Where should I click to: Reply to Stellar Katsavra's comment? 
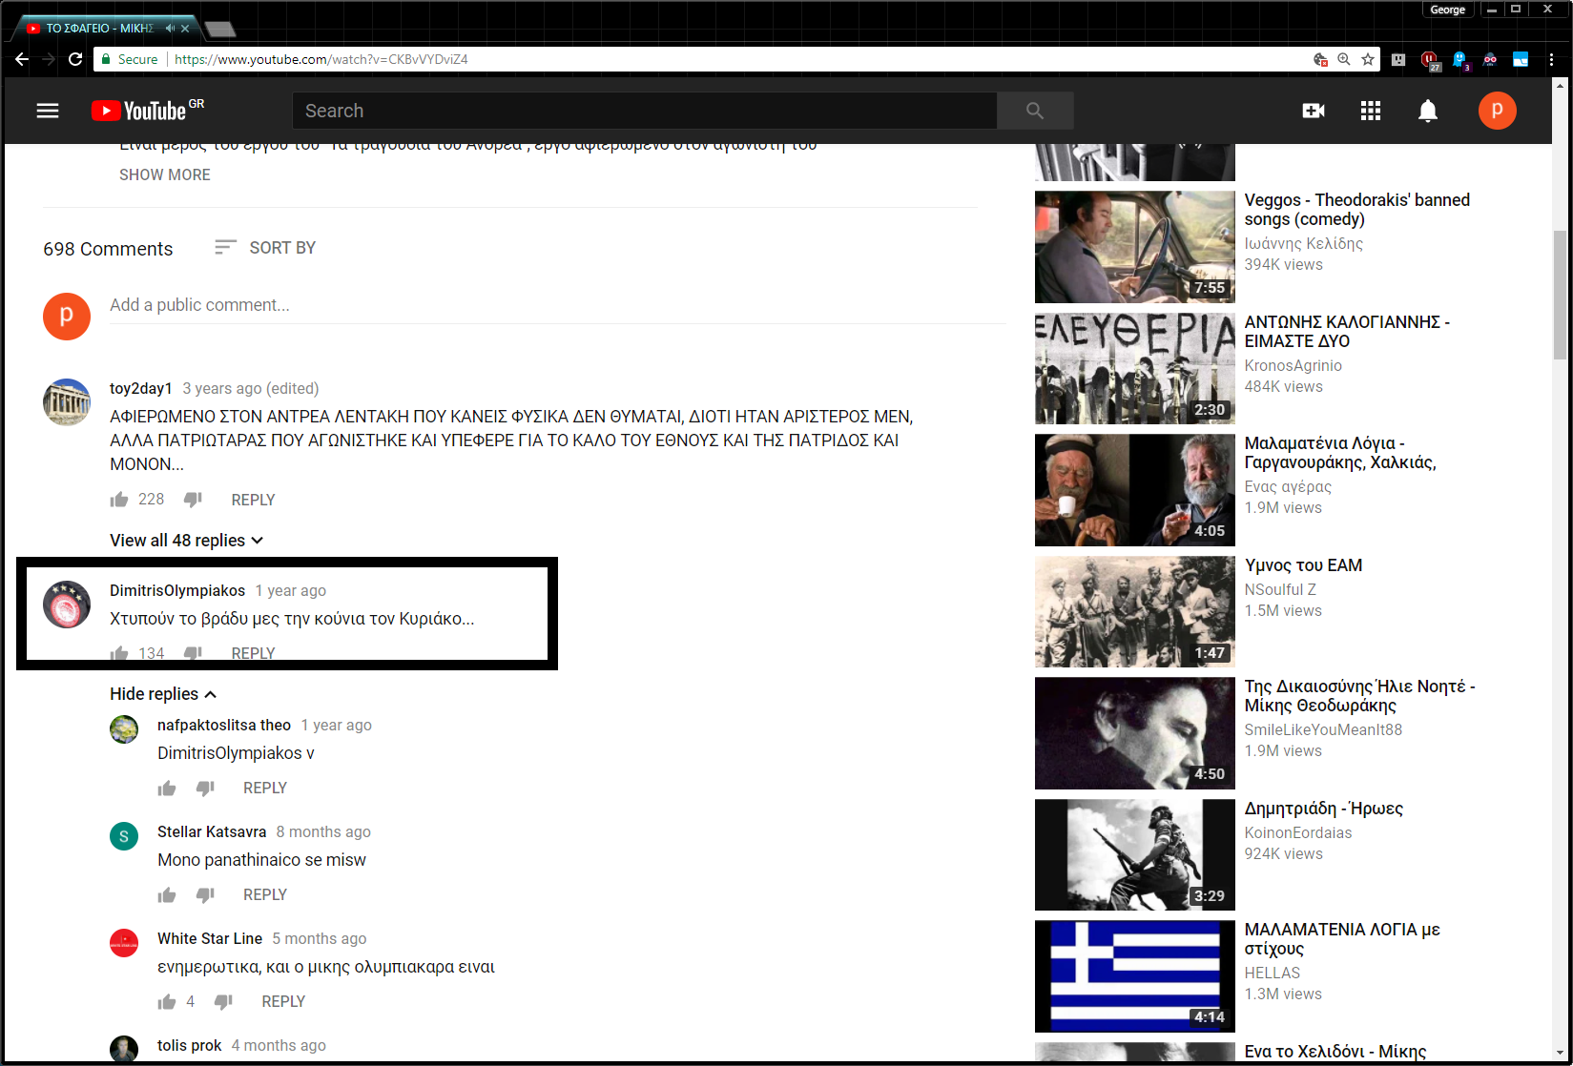pos(264,894)
